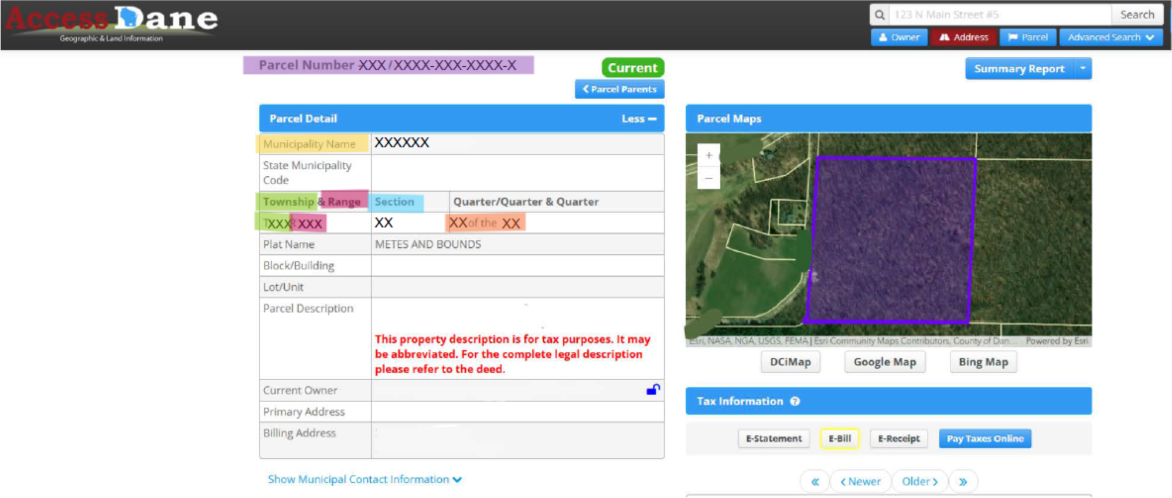This screenshot has height=498, width=1172.
Task: Click the Parcel Maps panel header
Action: (888, 119)
